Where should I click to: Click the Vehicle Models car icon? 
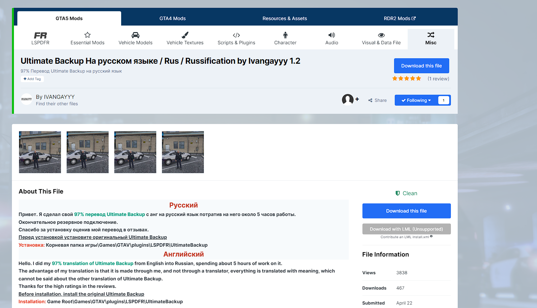pyautogui.click(x=135, y=35)
